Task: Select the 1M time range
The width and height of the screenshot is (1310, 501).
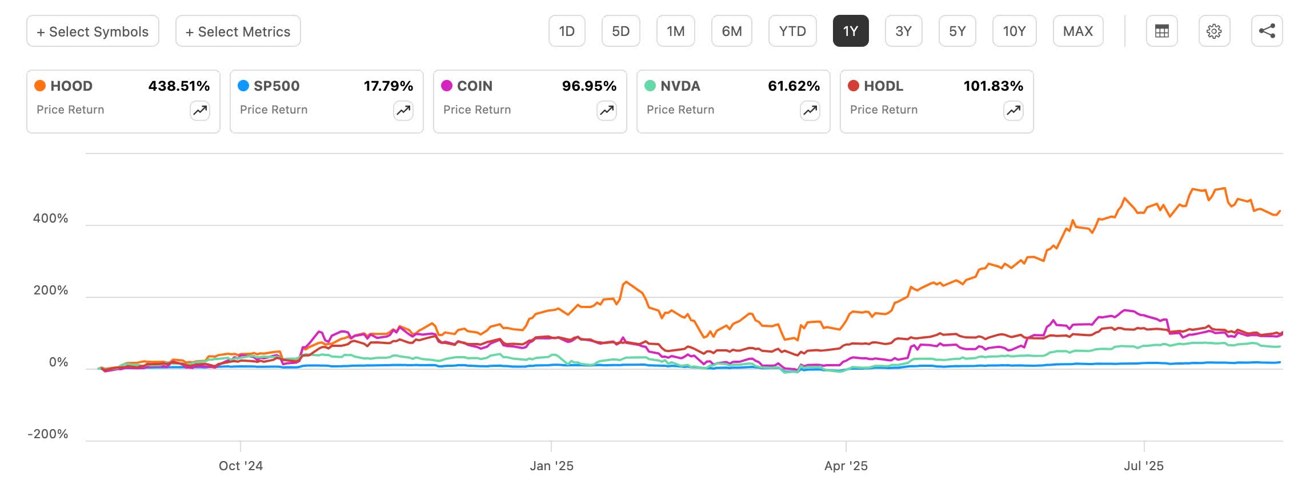Action: point(676,31)
